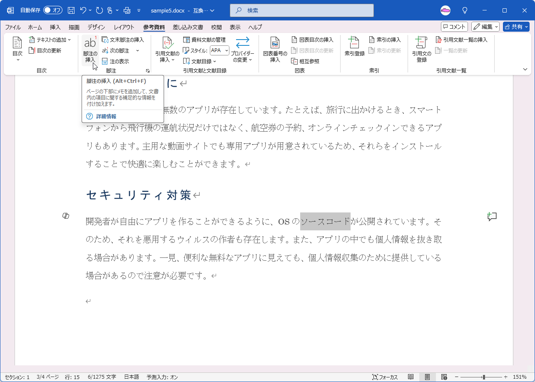The width and height of the screenshot is (535, 382).
Task: Open the ホーム ribbon tab
Action: 35,27
